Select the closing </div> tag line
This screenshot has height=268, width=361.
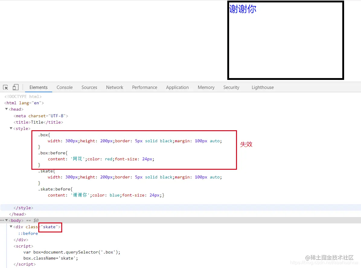point(21,240)
